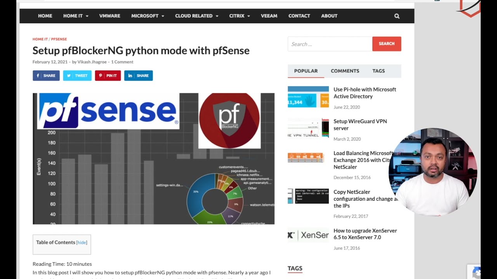
Task: Open 'Setup WireGuard VPN server' post
Action: point(360,125)
